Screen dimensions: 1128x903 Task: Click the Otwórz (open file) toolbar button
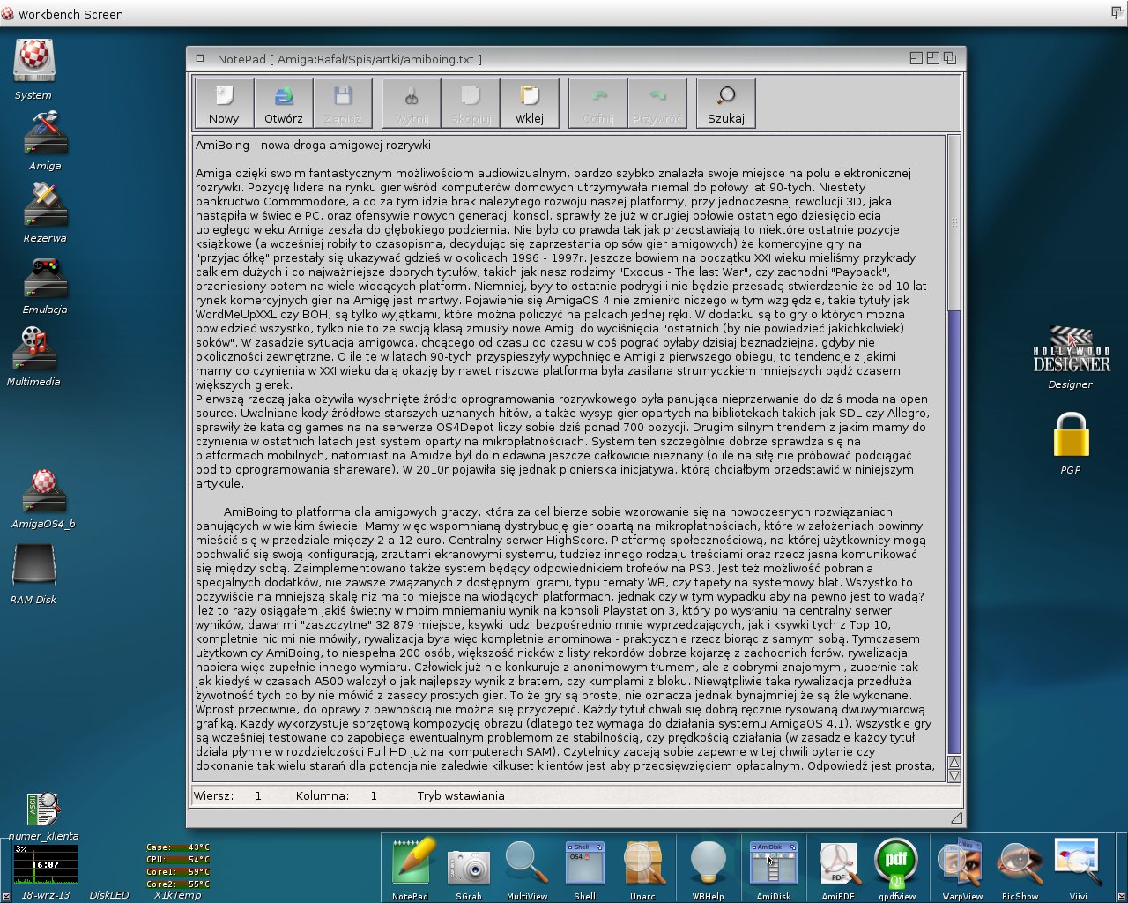pyautogui.click(x=284, y=103)
